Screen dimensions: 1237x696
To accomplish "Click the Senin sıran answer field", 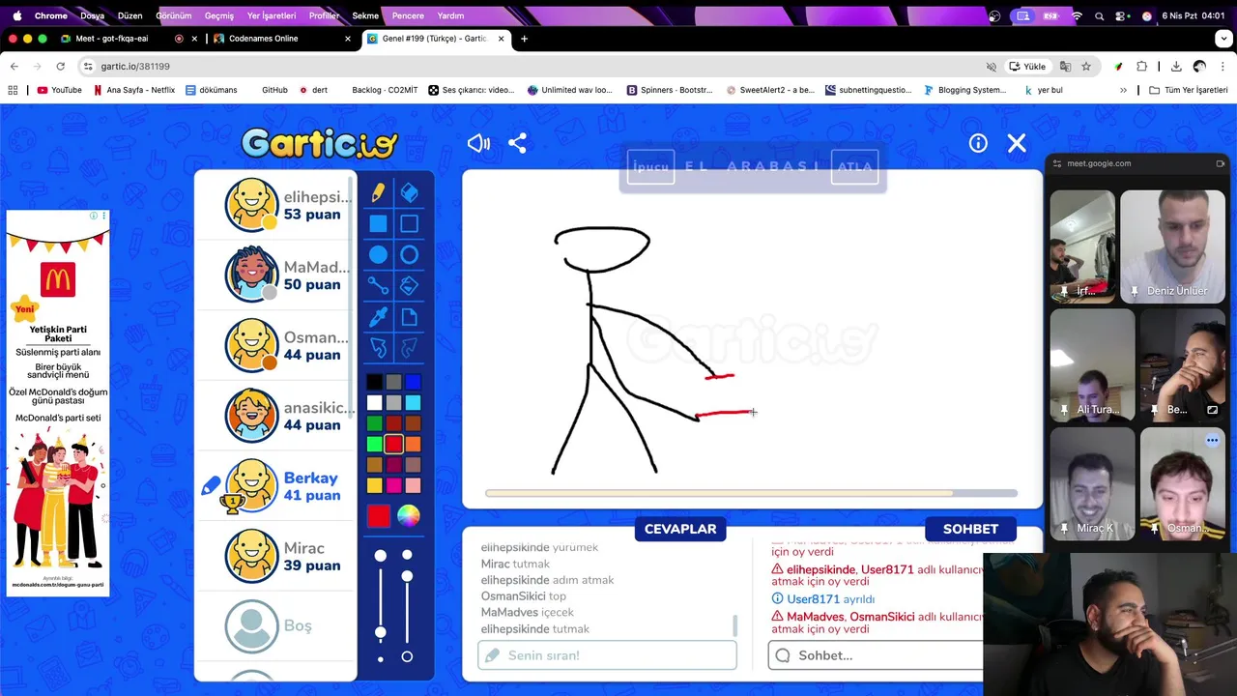I will (607, 655).
